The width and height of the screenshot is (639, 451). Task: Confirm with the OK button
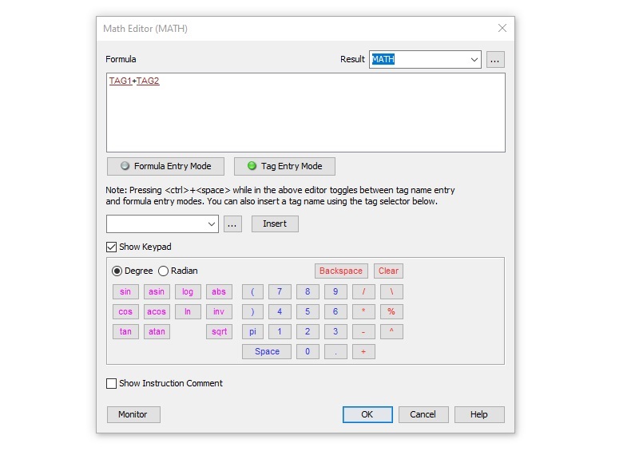(x=367, y=415)
